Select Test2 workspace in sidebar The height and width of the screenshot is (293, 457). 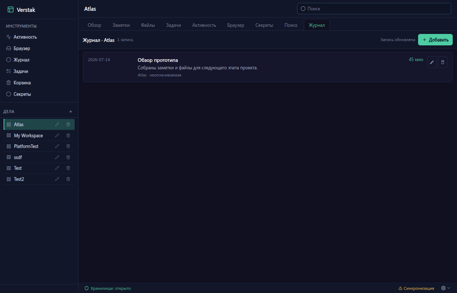pos(39,179)
